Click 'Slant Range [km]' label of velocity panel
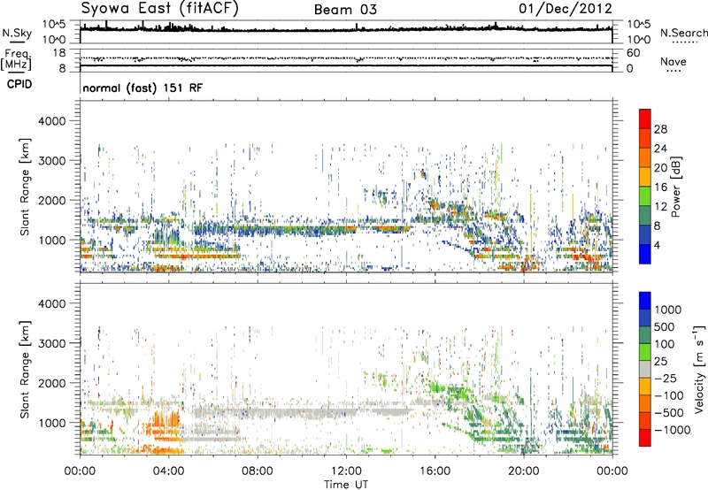The image size is (708, 490). (25, 369)
